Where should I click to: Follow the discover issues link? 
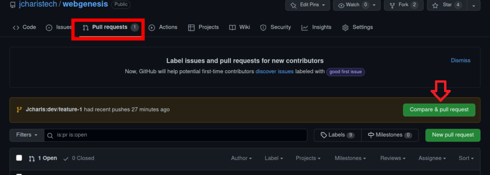tap(275, 72)
